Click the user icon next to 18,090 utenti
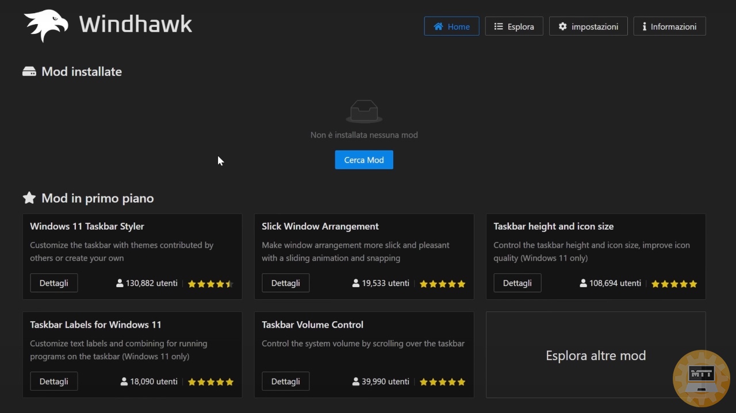This screenshot has height=413, width=736. [124, 381]
